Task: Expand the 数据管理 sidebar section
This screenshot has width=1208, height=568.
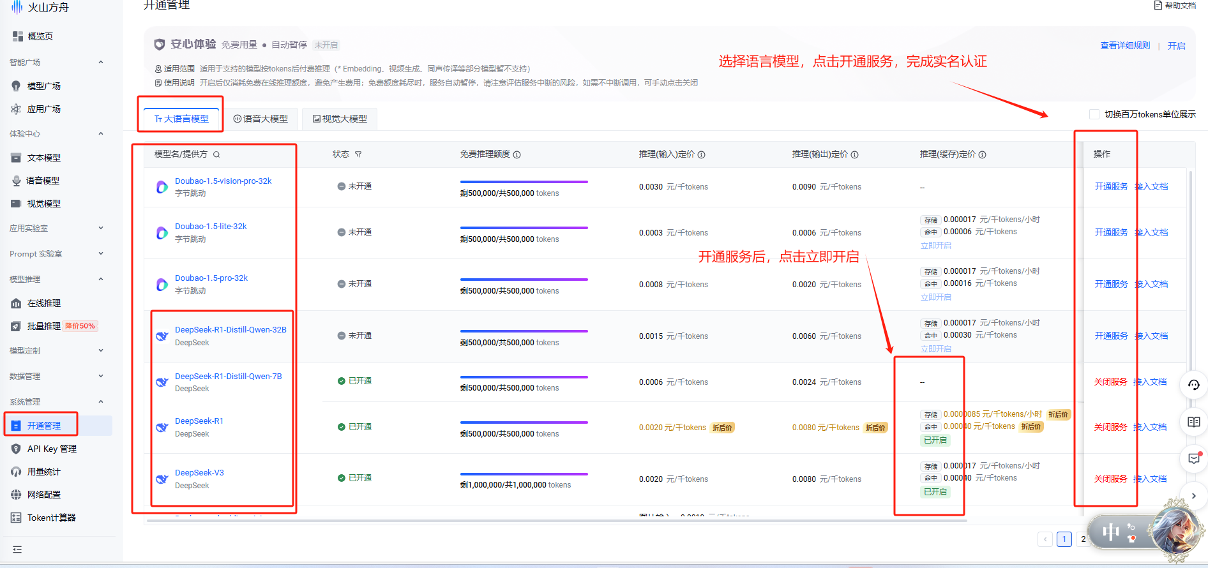Action: (x=101, y=376)
